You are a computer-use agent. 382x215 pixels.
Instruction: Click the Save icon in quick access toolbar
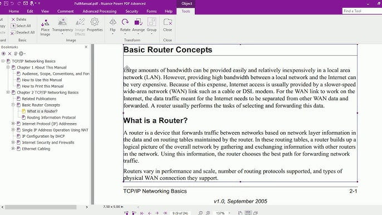(x=6, y=3)
